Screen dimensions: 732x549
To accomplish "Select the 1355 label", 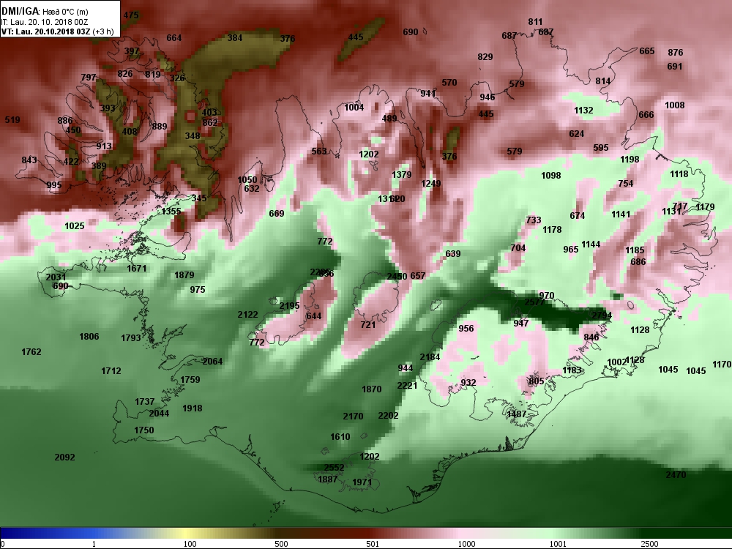I will pos(171,212).
